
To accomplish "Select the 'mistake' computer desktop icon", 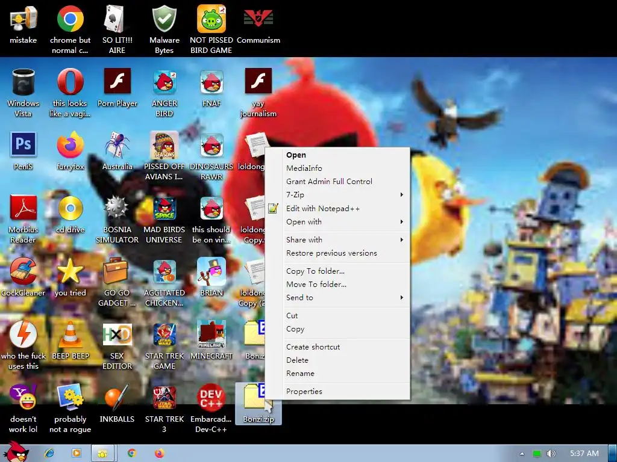I will (23, 20).
